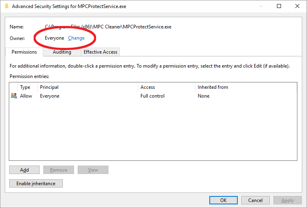Click the Remove button
The image size is (307, 208).
pos(58,170)
